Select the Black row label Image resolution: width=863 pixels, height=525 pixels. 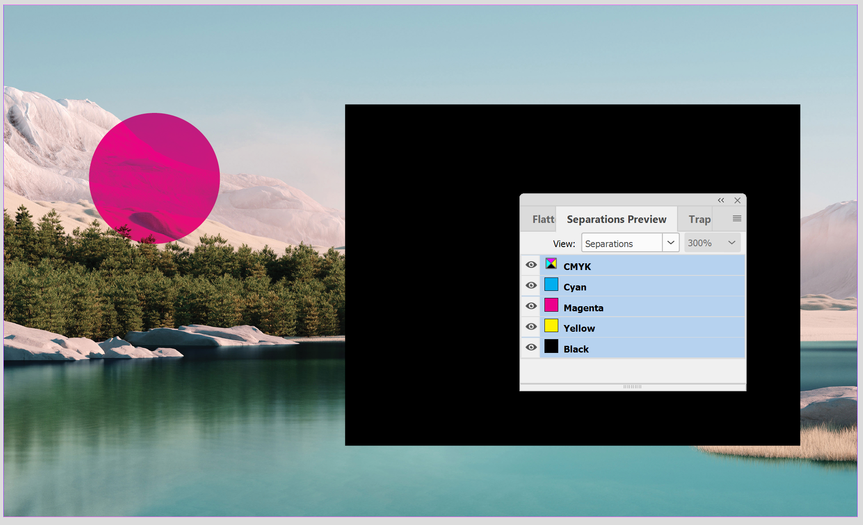point(576,349)
